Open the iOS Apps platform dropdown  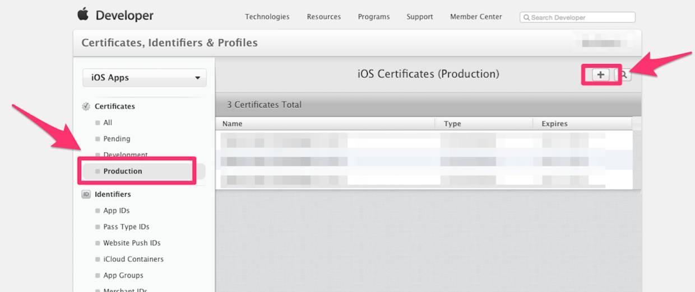pos(144,78)
